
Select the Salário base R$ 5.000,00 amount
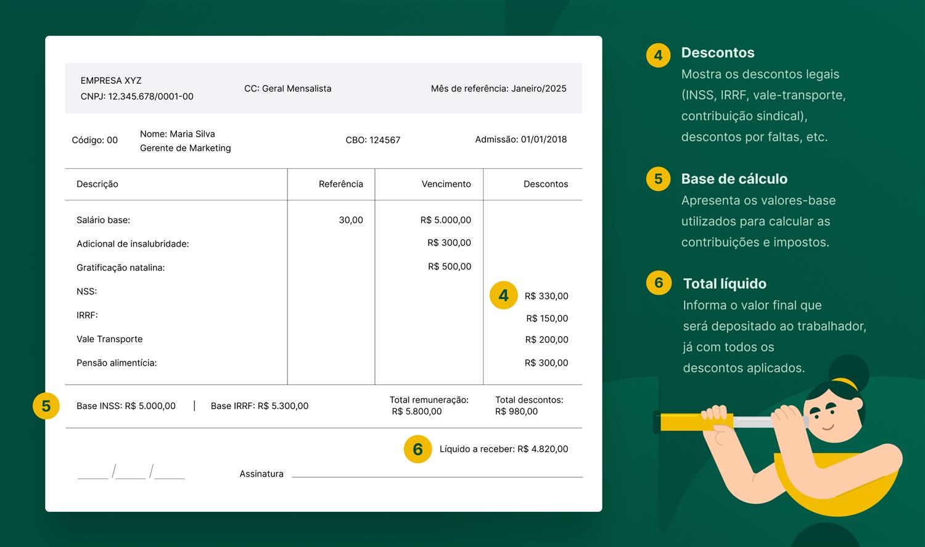coord(445,220)
